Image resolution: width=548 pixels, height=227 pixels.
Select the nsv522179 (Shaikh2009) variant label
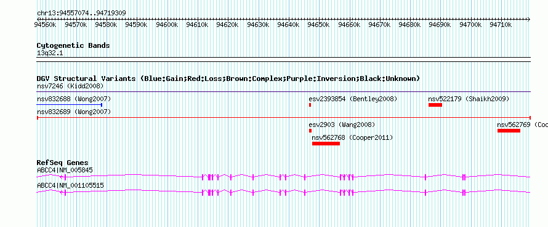pyautogui.click(x=469, y=99)
